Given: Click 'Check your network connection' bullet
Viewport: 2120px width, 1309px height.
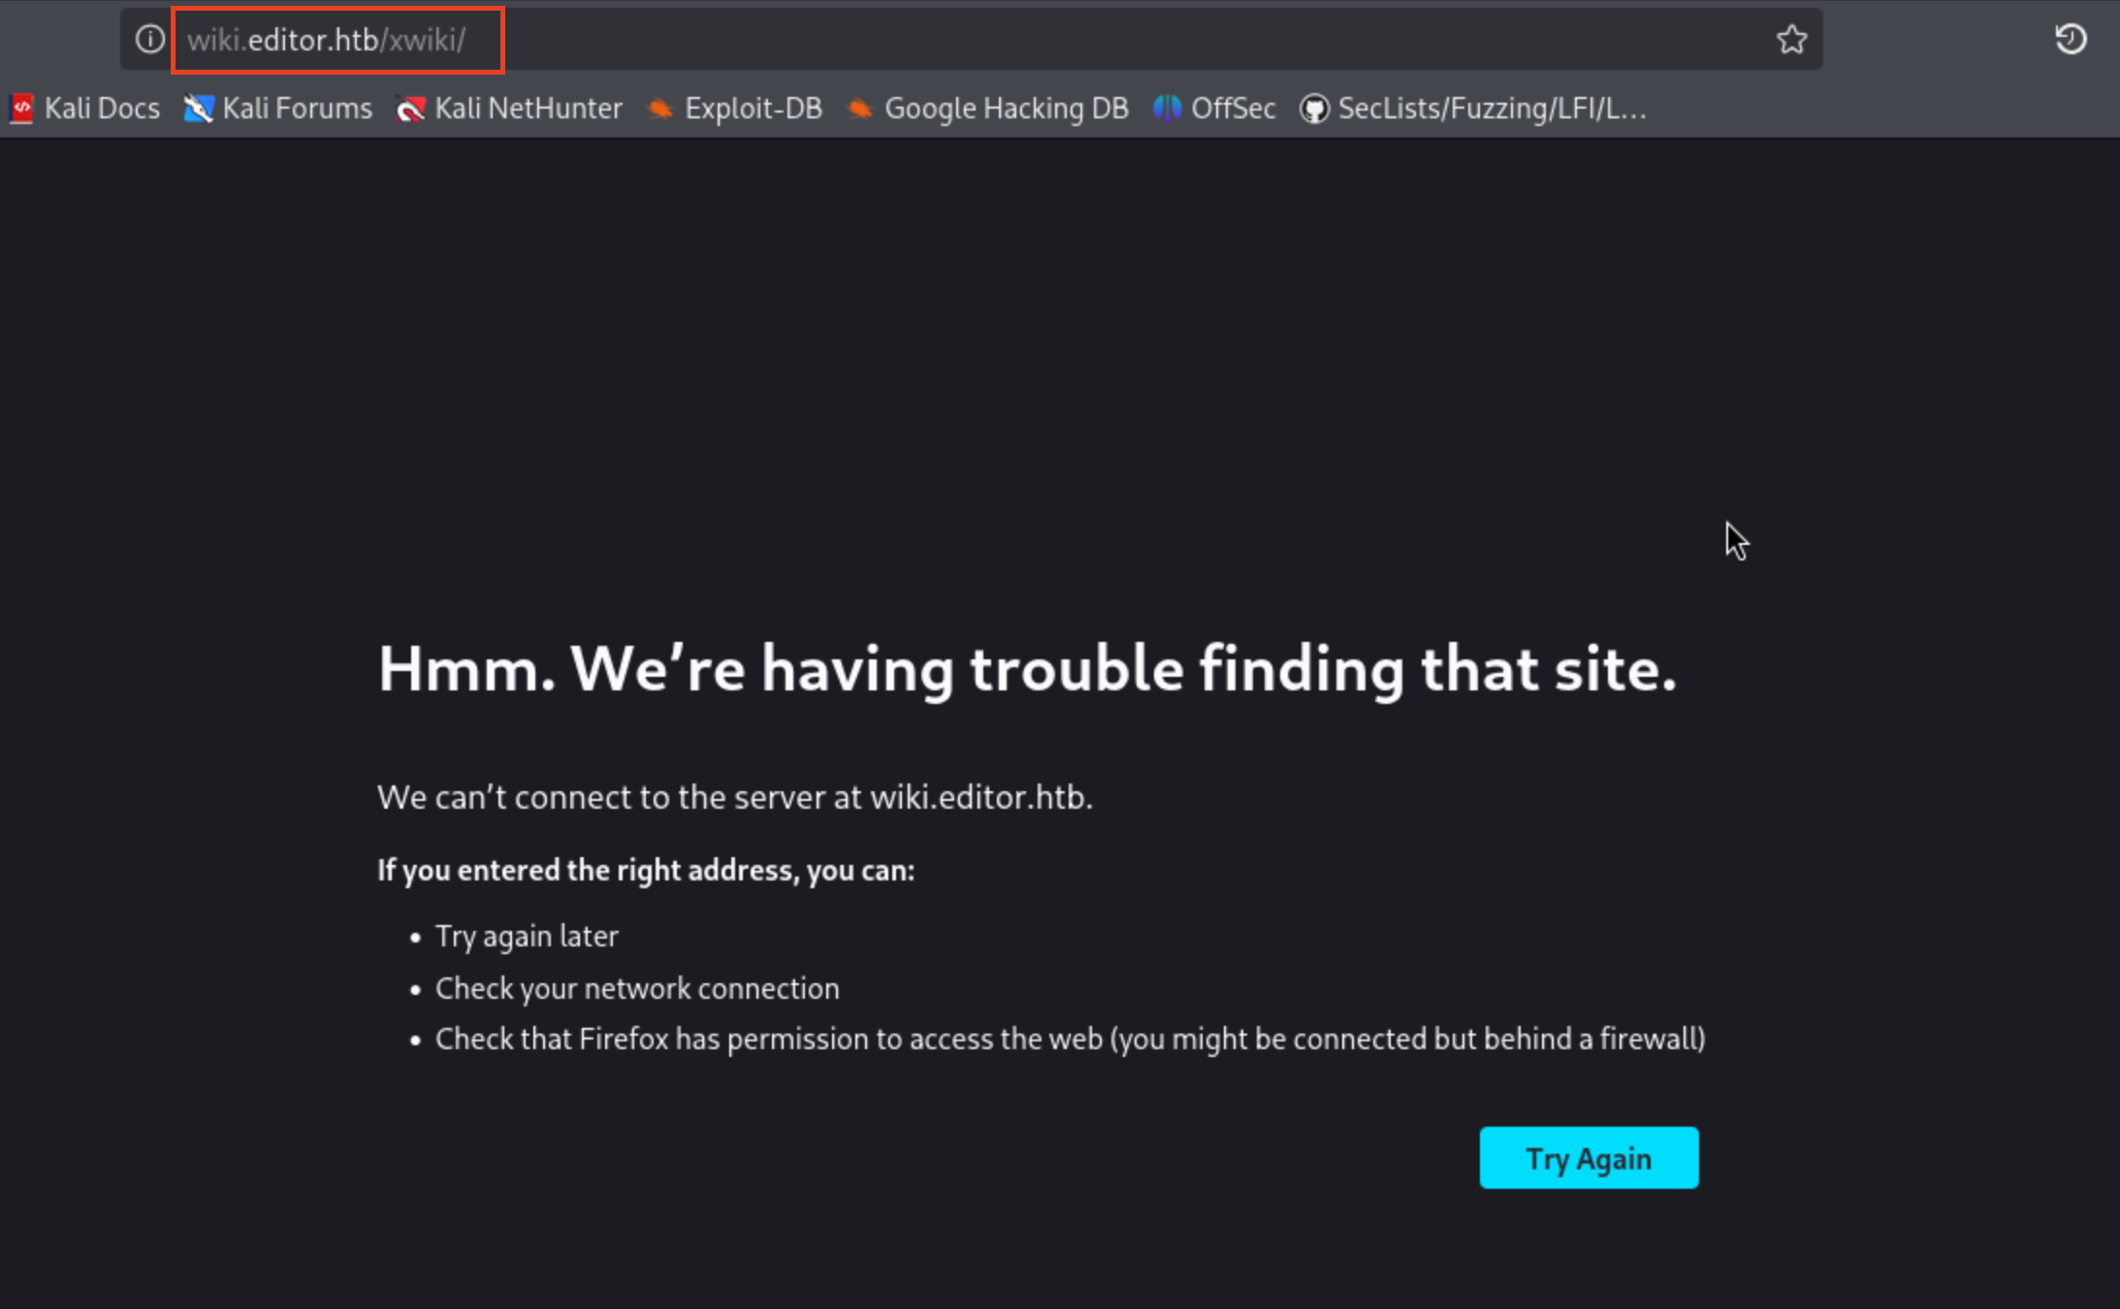Looking at the screenshot, I should point(636,988).
